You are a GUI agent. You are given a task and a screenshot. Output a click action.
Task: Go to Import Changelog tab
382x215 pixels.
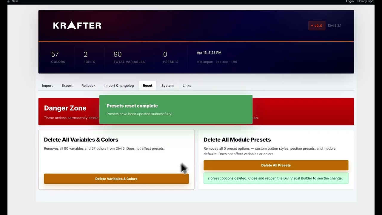(x=119, y=85)
